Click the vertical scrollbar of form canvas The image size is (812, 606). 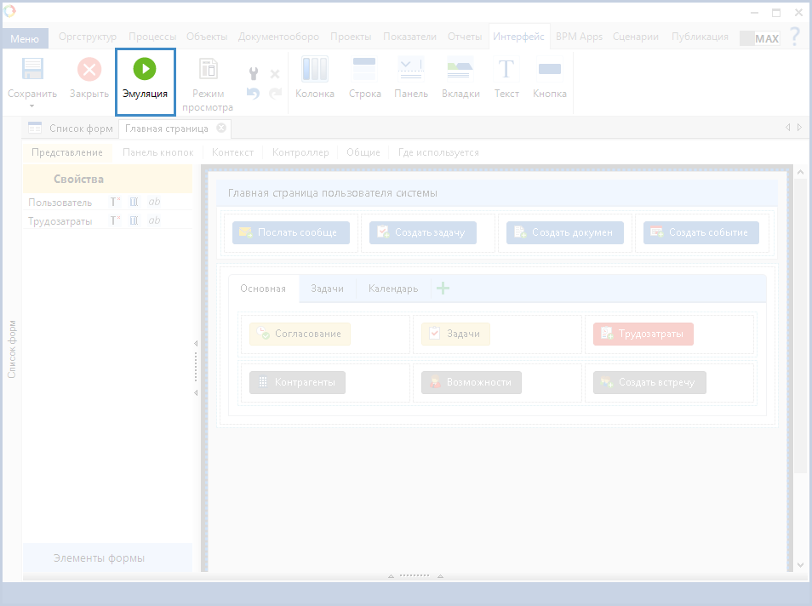(799, 323)
